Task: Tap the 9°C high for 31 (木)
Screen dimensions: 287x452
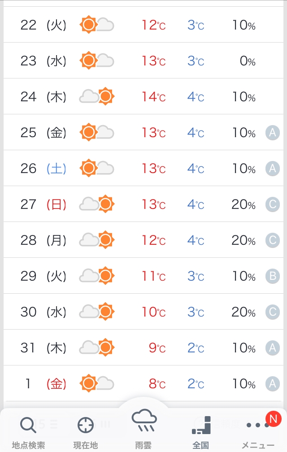Action: point(157,348)
